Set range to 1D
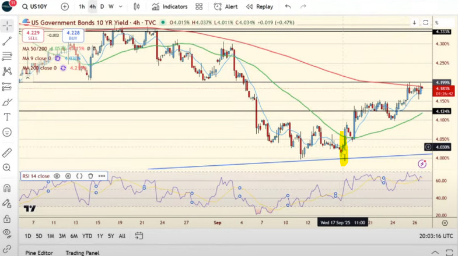 click(x=28, y=236)
